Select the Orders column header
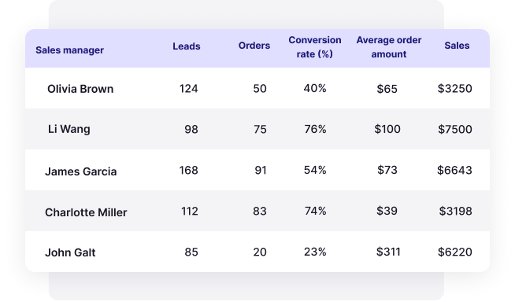The height and width of the screenshot is (302, 515). 254,46
